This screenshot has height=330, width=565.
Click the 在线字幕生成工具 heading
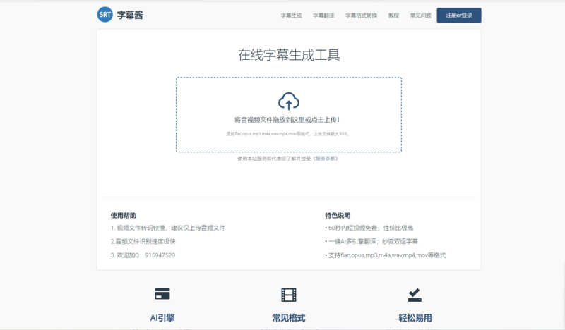tap(289, 55)
